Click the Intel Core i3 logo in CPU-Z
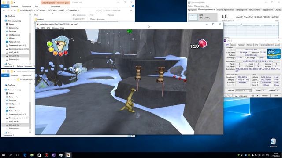This screenshot has height=158, width=282. [x=274, y=54]
